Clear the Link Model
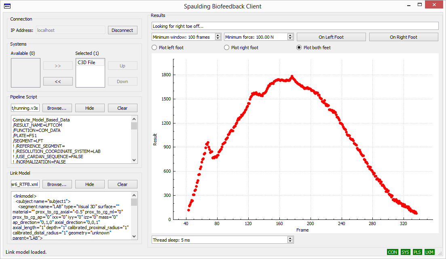The height and width of the screenshot is (259, 446). coord(122,184)
